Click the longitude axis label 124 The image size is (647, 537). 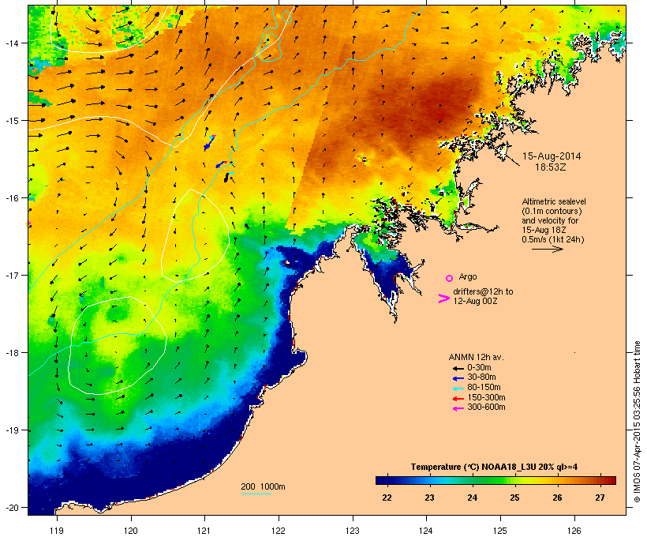pyautogui.click(x=426, y=531)
